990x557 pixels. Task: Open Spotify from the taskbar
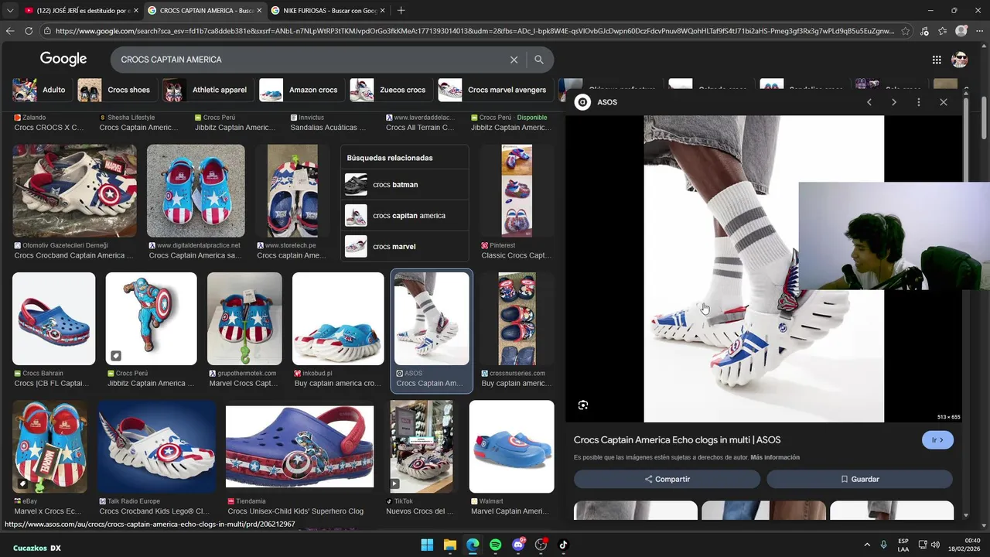pos(495,545)
